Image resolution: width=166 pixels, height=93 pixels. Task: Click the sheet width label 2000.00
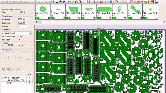[101, 28]
